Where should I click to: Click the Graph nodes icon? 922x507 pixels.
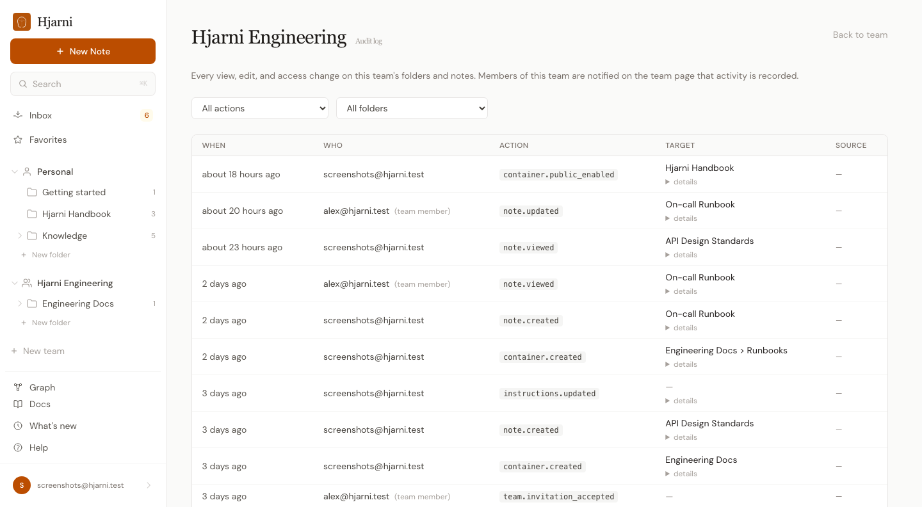(x=18, y=387)
